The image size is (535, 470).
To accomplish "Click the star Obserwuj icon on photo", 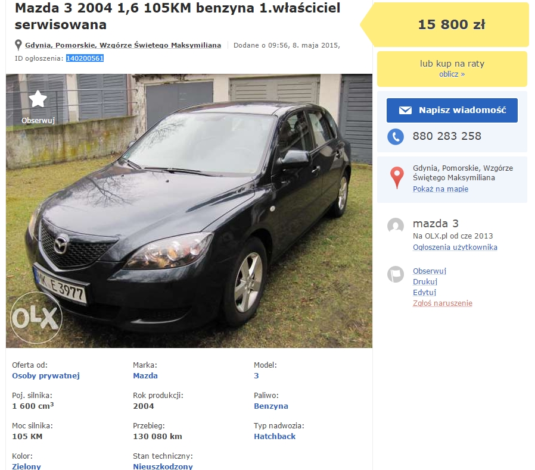I will [x=38, y=99].
